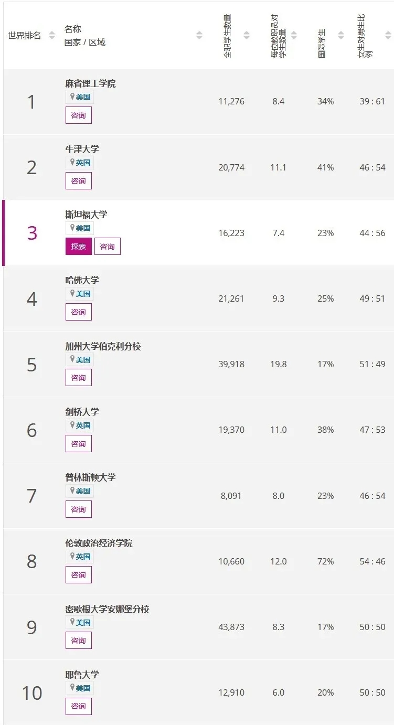394x725 pixels.
Task: Sort by 每位教职员对学生数量 arrows
Action: pos(294,36)
